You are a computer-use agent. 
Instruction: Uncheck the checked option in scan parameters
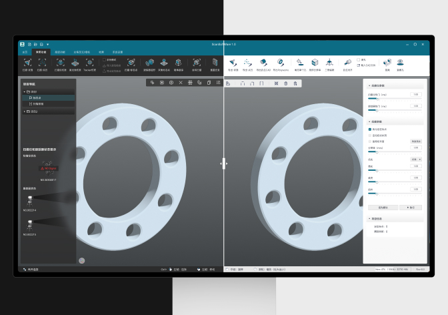pyautogui.click(x=370, y=129)
